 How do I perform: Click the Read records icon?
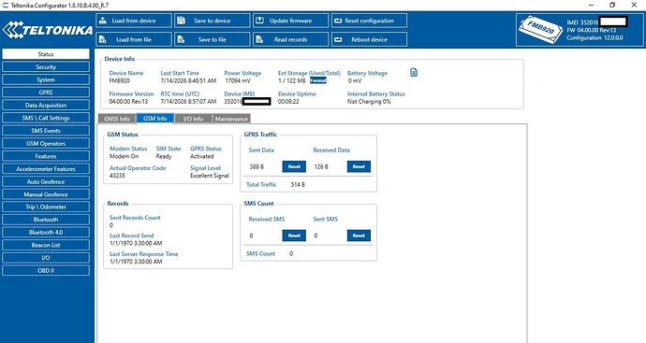click(x=259, y=39)
